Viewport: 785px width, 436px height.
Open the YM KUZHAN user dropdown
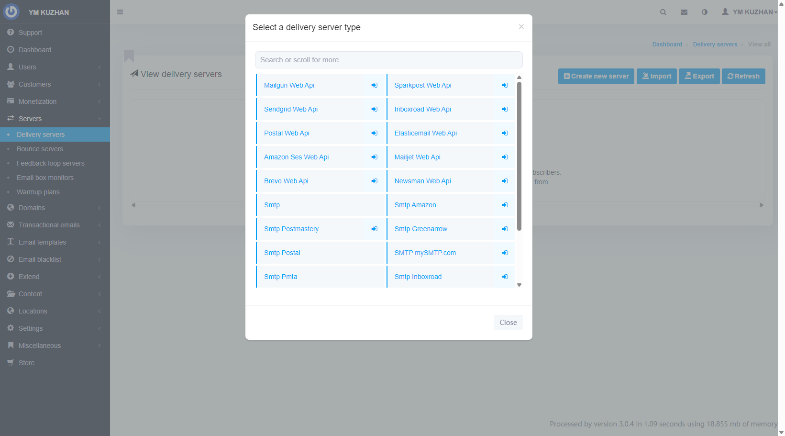(749, 12)
